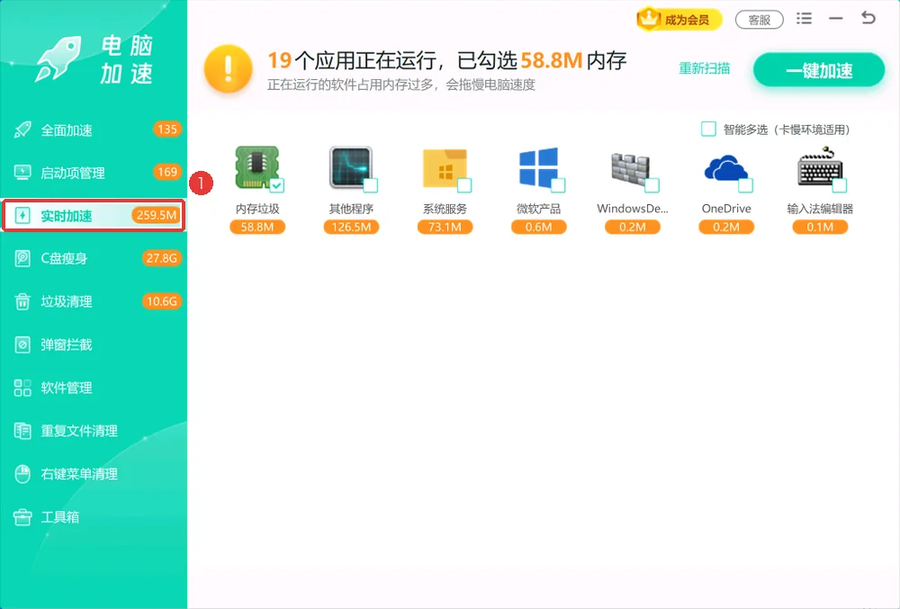The width and height of the screenshot is (900, 609).
Task: Click 工具箱 label in sidebar
Action: (59, 517)
